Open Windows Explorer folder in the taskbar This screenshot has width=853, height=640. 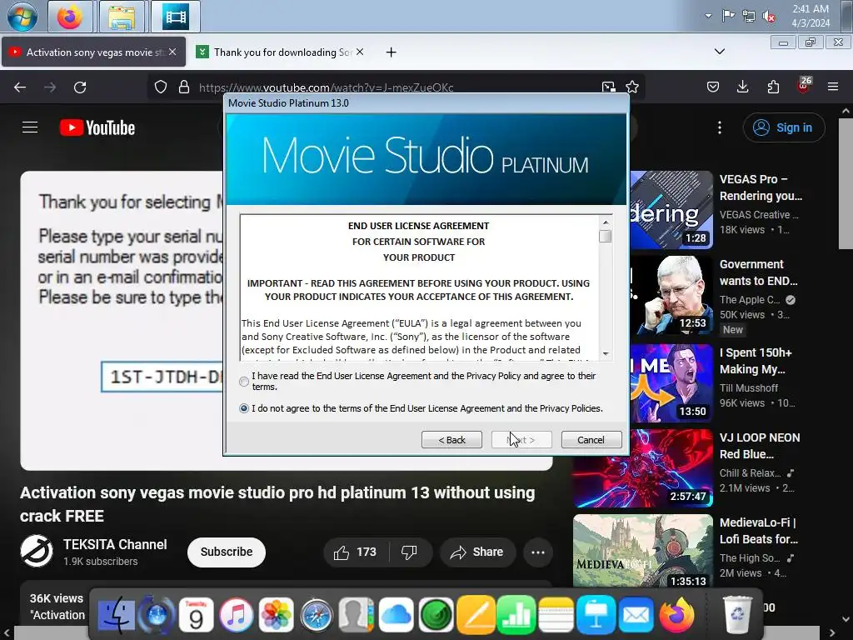coord(122,17)
